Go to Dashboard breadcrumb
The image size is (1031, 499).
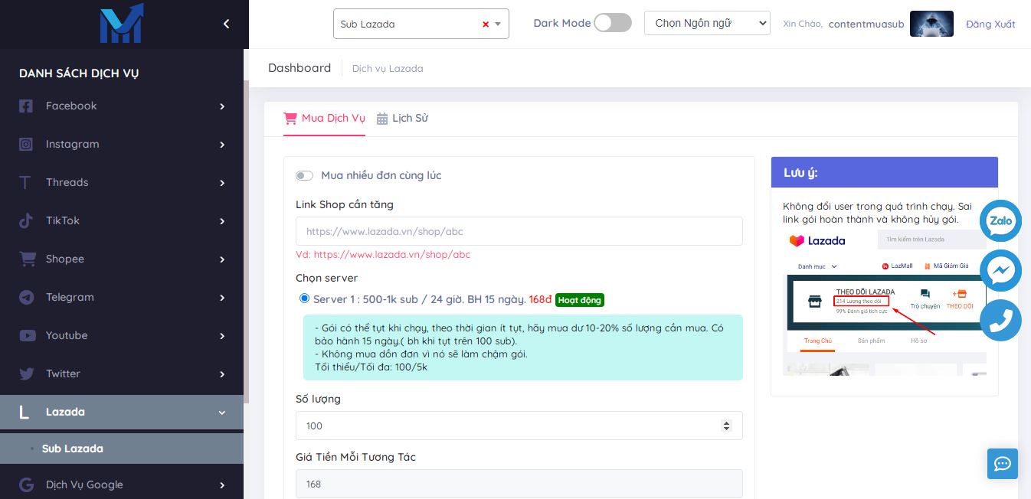299,68
